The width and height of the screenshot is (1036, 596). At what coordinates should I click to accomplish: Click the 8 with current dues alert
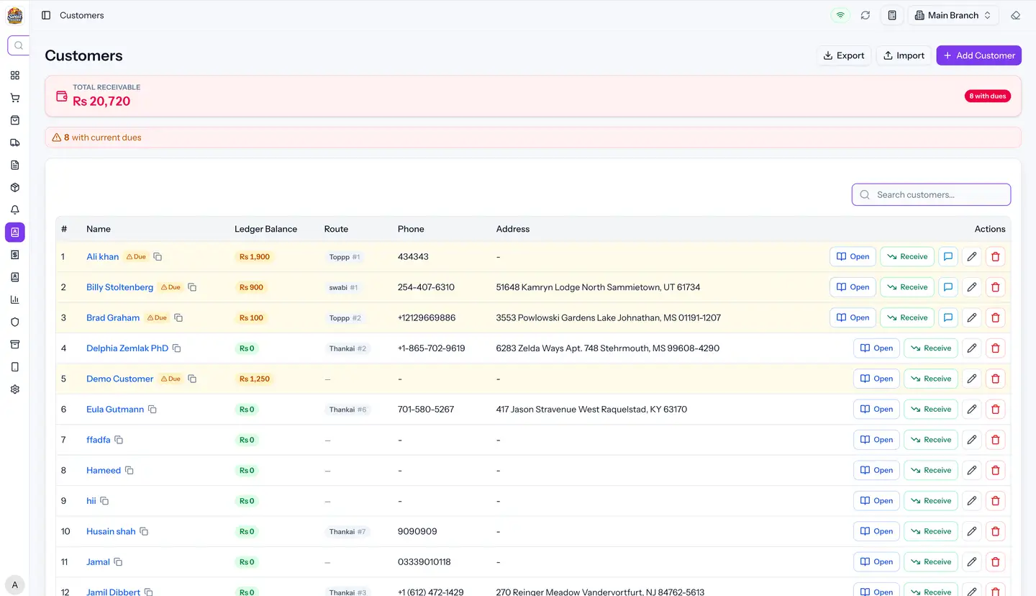coord(533,137)
